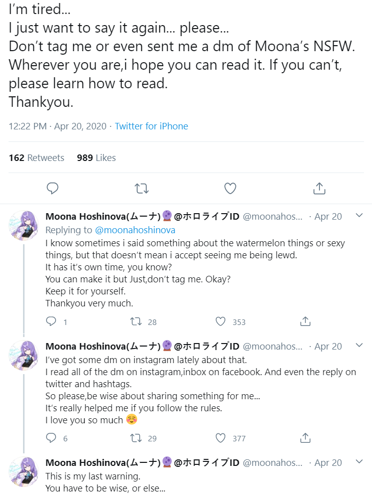372x497 pixels.
Task: Like the main tweet with heart icon
Action: pyautogui.click(x=230, y=189)
